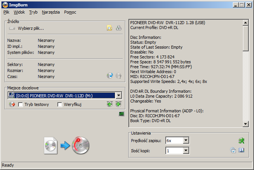The width and height of the screenshot is (254, 170).
Task: Click the copies count field showing 1
Action: click(175, 151)
